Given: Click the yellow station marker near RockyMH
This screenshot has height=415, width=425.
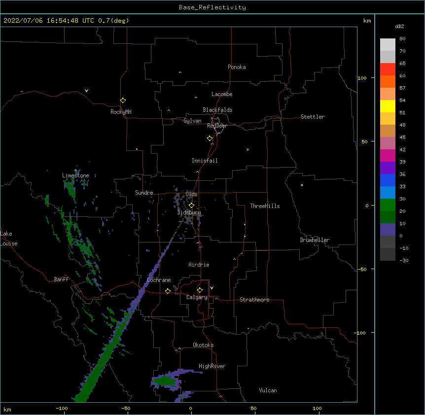Looking at the screenshot, I should [123, 101].
